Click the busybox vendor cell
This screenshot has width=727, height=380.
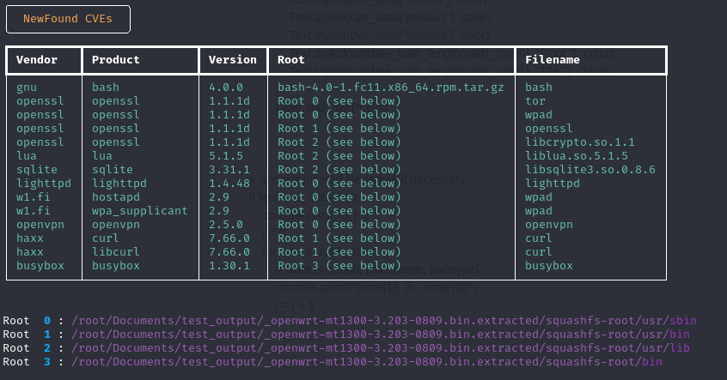(x=40, y=266)
